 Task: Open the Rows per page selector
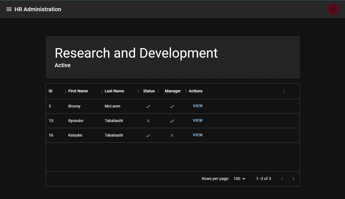tap(238, 179)
